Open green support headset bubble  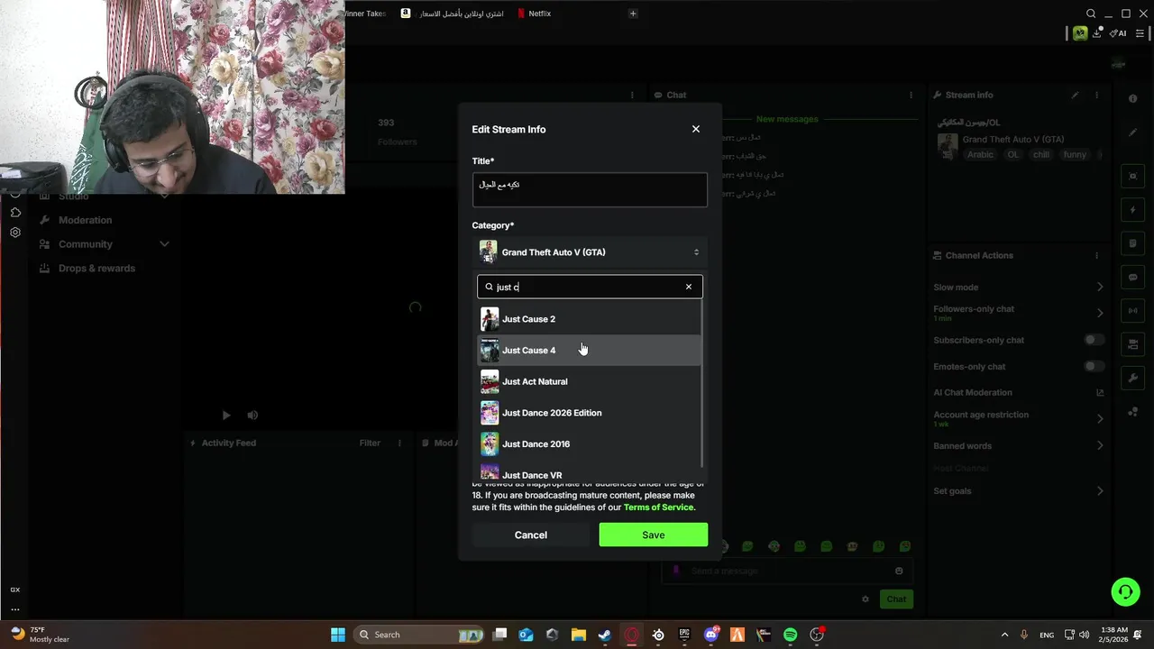pyautogui.click(x=1125, y=592)
